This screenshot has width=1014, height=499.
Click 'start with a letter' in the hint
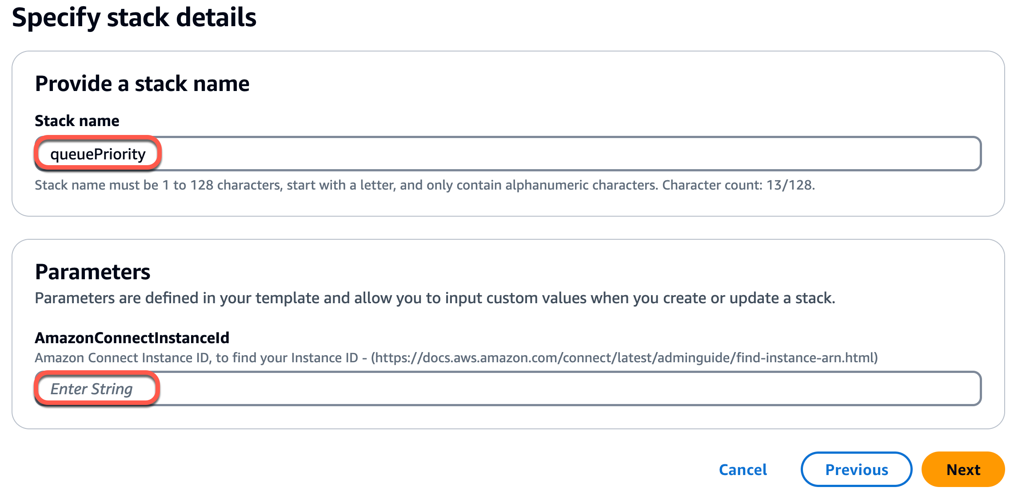pyautogui.click(x=341, y=185)
